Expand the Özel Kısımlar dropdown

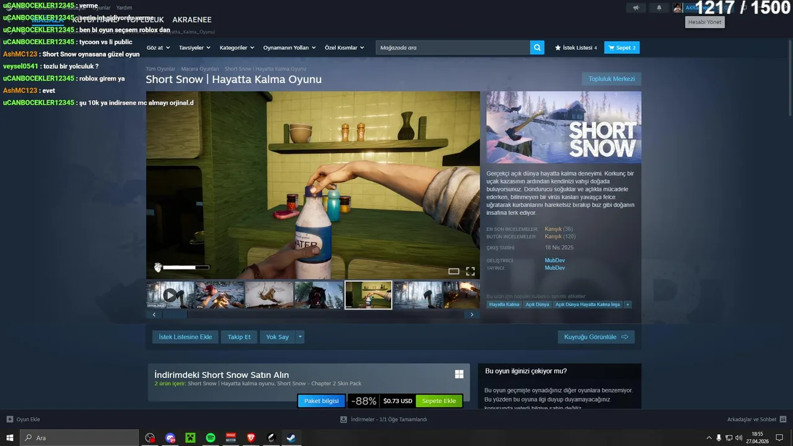pyautogui.click(x=344, y=48)
